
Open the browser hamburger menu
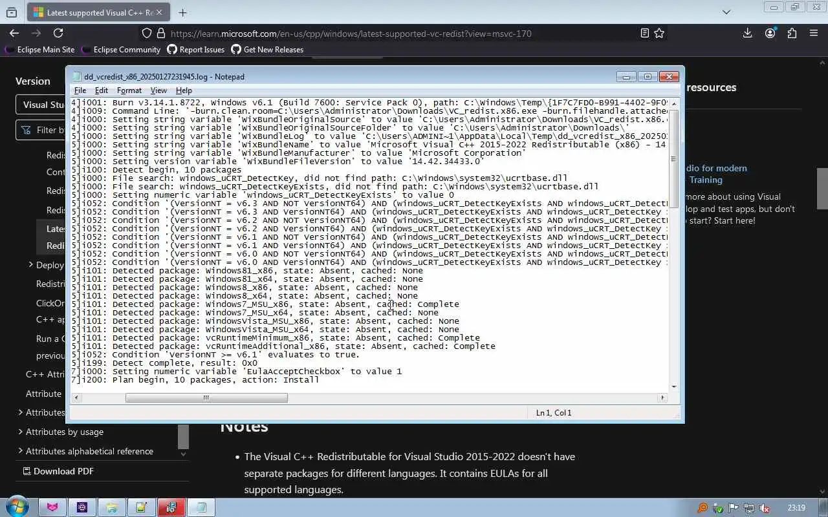click(x=814, y=33)
